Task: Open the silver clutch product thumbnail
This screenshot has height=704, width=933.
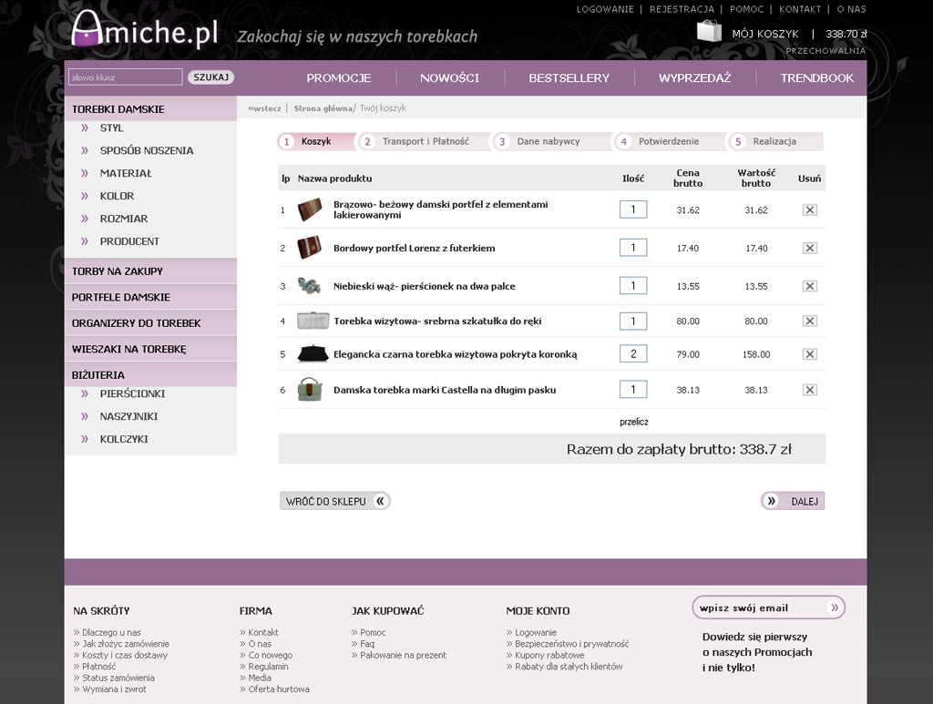Action: [310, 321]
